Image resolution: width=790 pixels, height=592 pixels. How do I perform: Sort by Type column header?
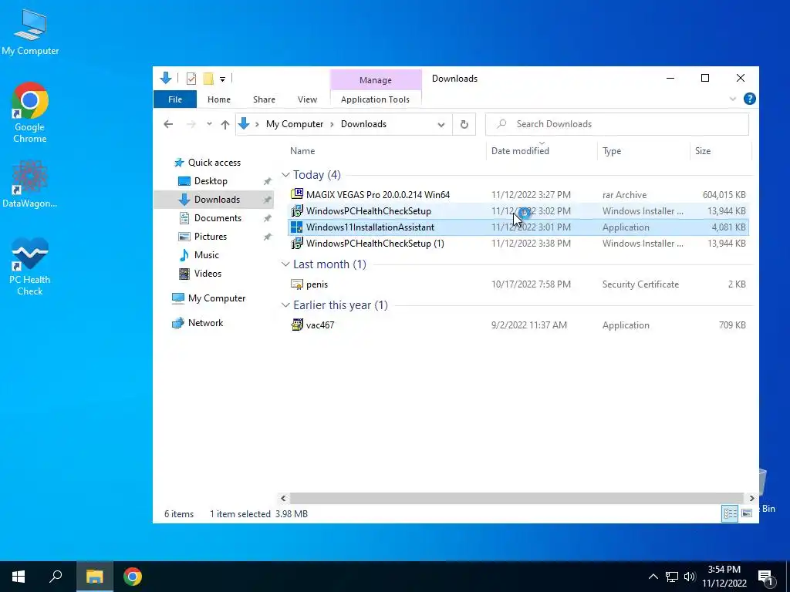(x=612, y=151)
